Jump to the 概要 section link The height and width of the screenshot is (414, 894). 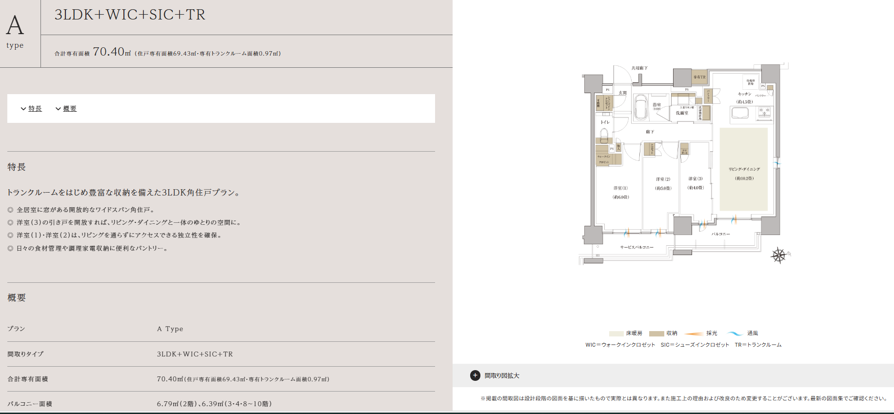[x=70, y=109]
